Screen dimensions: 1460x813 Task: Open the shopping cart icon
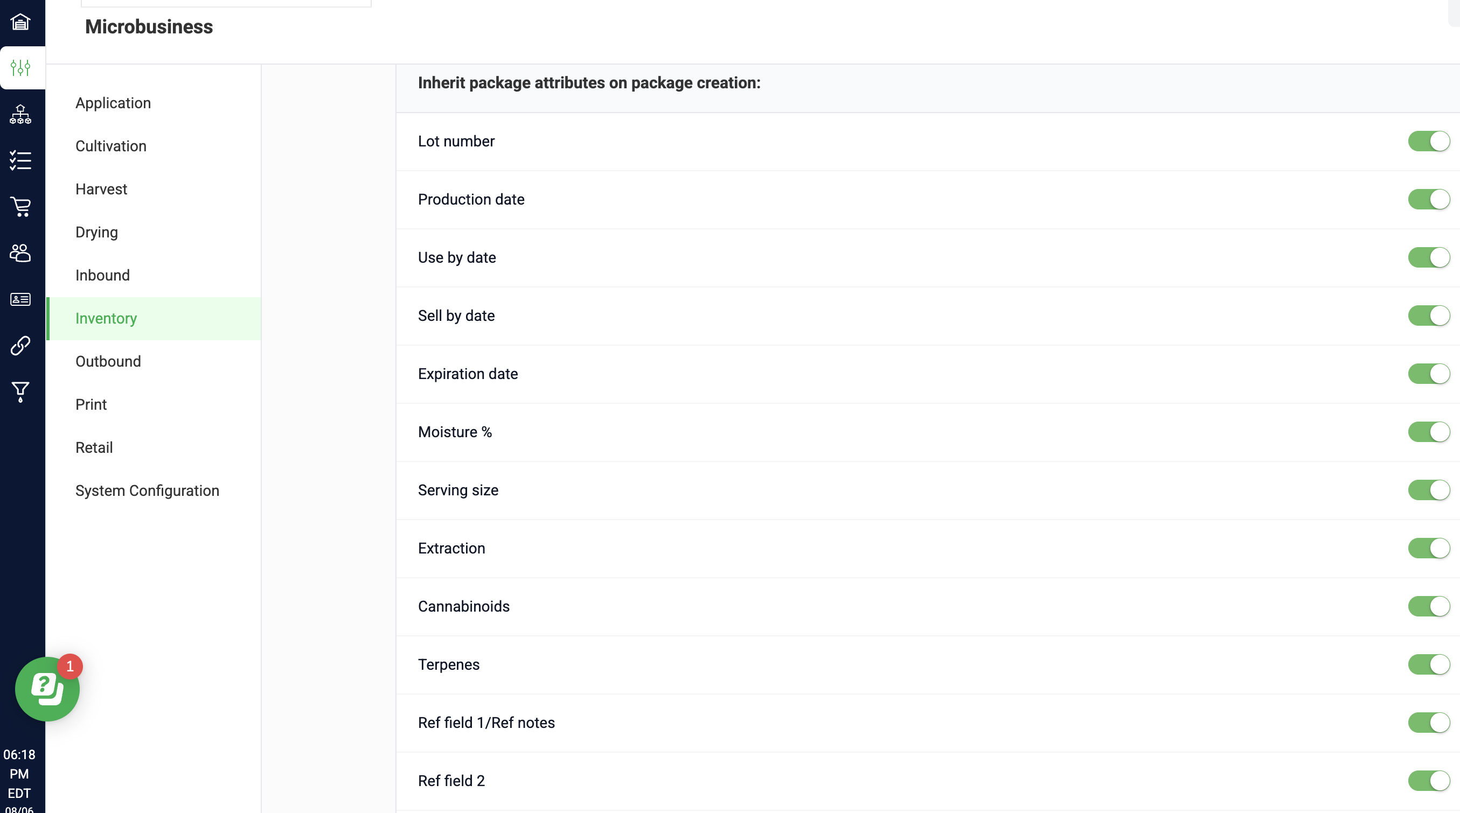click(20, 207)
